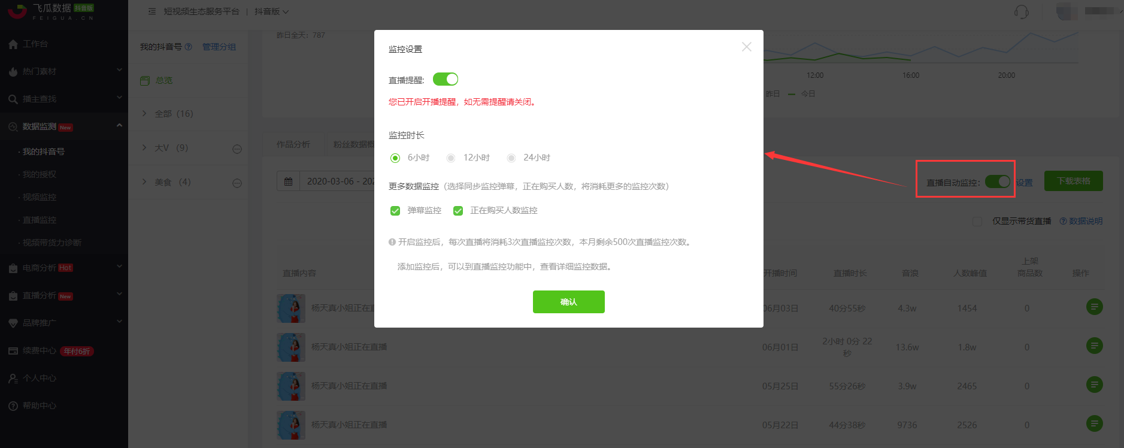
Task: Open 视频带货力诊断 submenu item
Action: [x=52, y=243]
